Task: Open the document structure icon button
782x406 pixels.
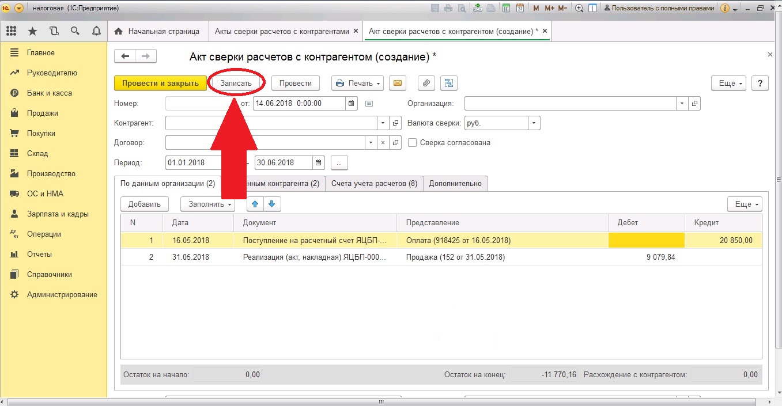Action: click(x=449, y=83)
